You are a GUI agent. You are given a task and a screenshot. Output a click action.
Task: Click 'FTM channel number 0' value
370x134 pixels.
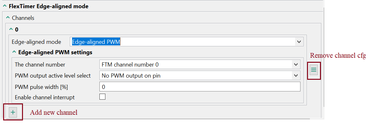pyautogui.click(x=130, y=65)
